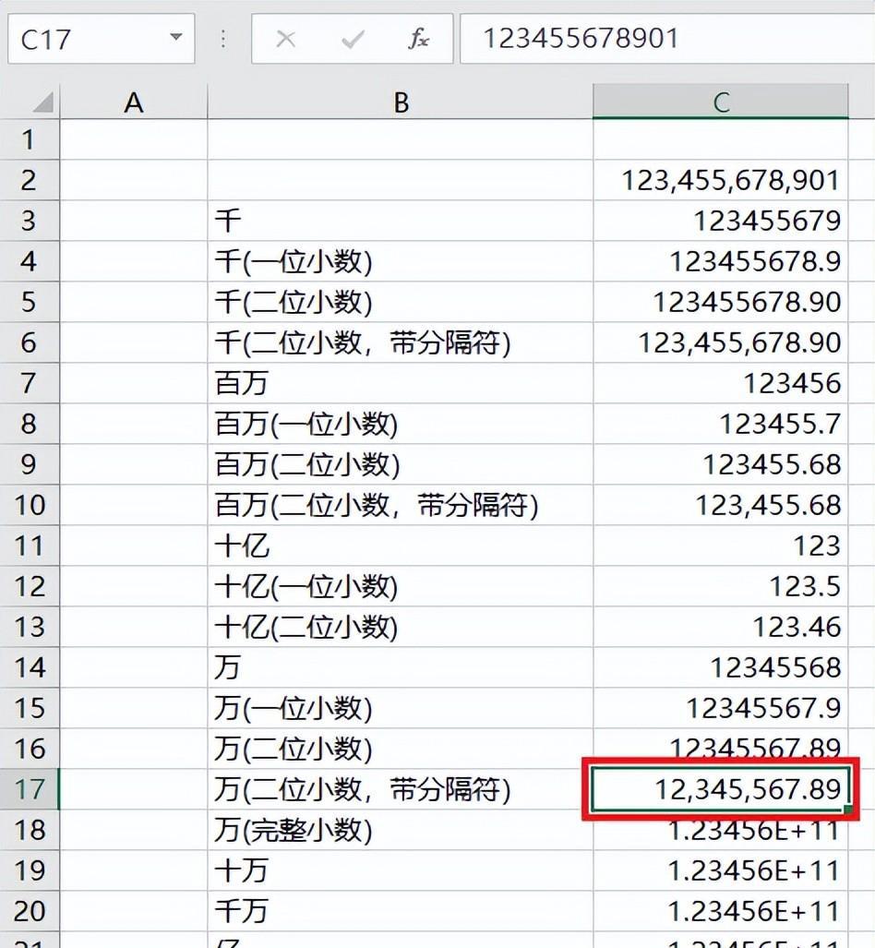Select the 十亿(二位小数) label cell
This screenshot has height=948, width=875.
pos(401,627)
